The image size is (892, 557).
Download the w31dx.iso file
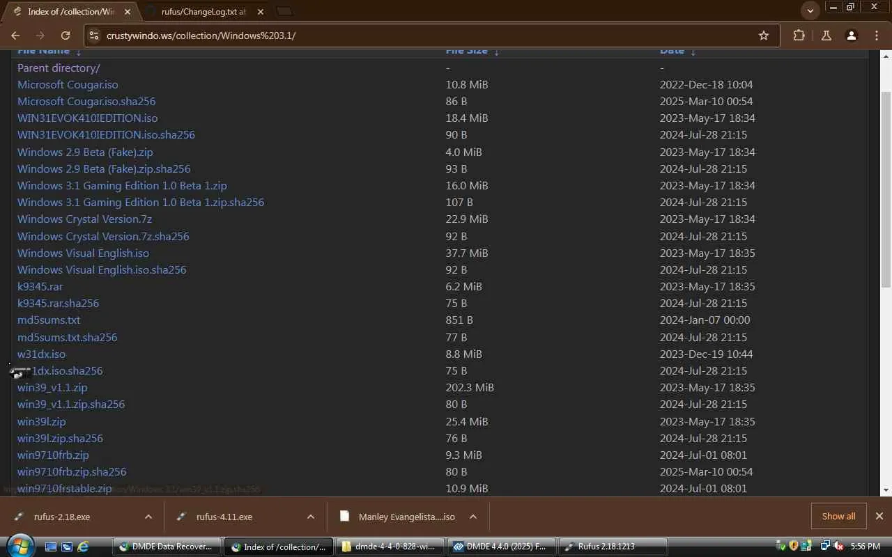click(41, 354)
